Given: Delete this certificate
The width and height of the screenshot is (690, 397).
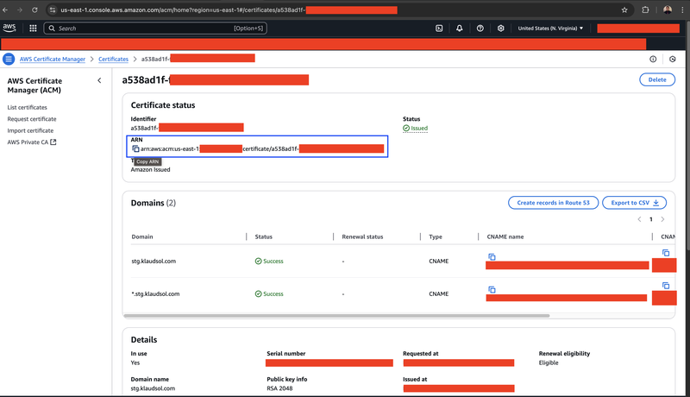Looking at the screenshot, I should click(x=657, y=79).
